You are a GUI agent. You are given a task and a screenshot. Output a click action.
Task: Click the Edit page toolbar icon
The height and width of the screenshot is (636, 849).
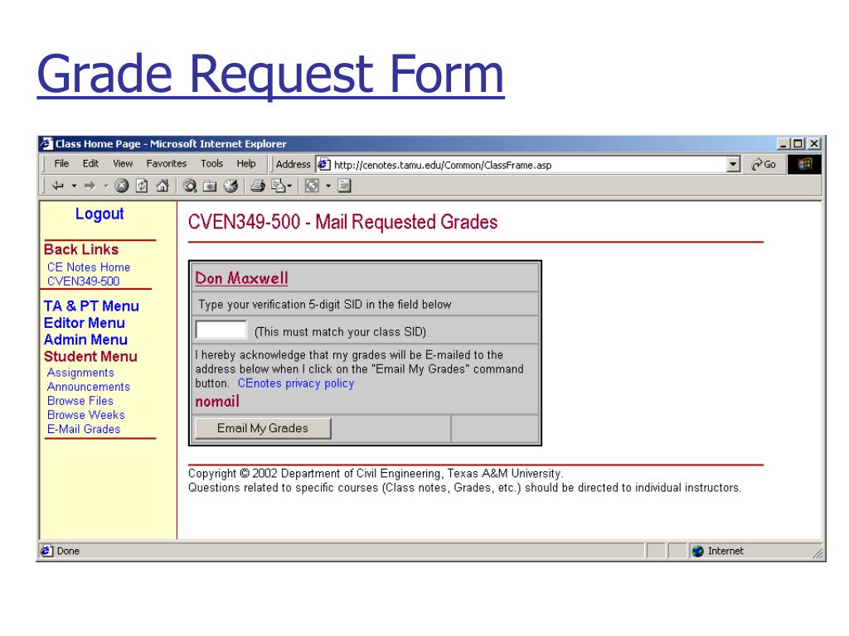(x=279, y=186)
